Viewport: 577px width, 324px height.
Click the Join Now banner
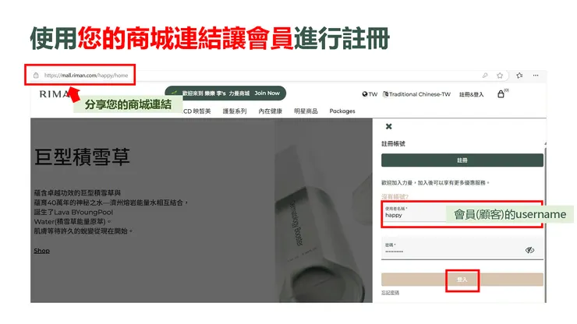click(x=225, y=93)
